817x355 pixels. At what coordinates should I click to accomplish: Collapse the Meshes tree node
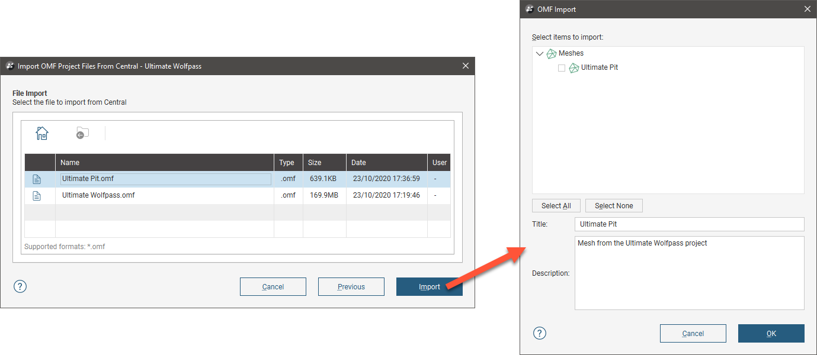pos(540,54)
